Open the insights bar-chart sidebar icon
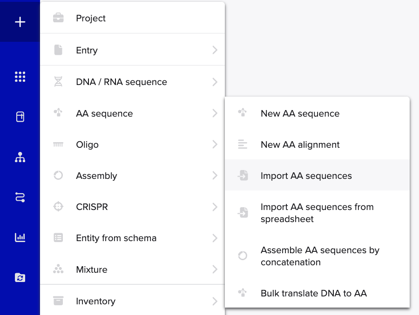This screenshot has height=315, width=419. coord(20,237)
